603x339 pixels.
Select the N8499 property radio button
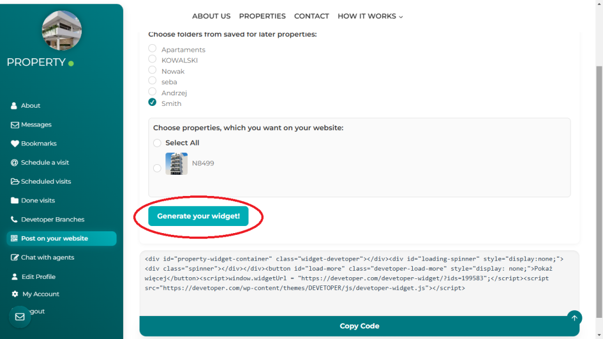click(157, 168)
